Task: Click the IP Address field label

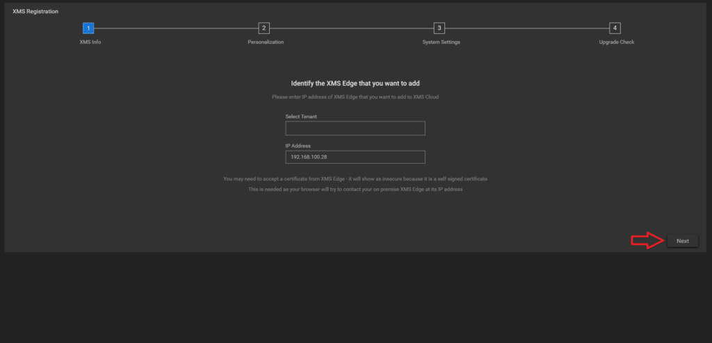Action: [298, 146]
